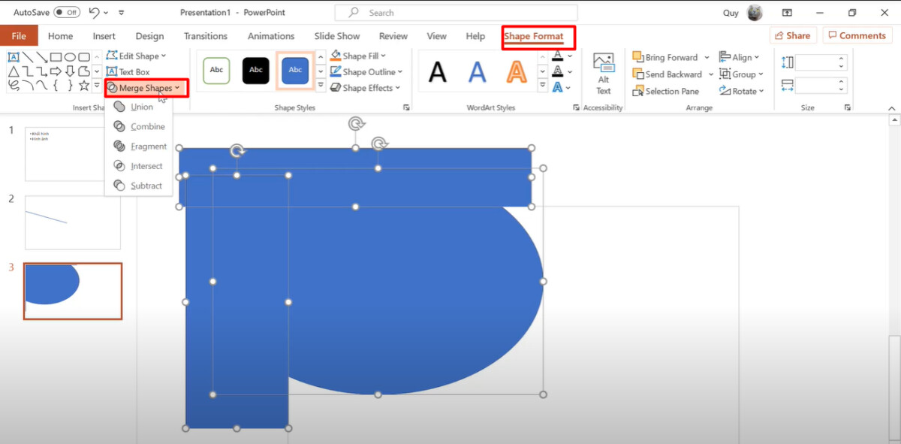Select the Down Arrow shape

pos(70,71)
